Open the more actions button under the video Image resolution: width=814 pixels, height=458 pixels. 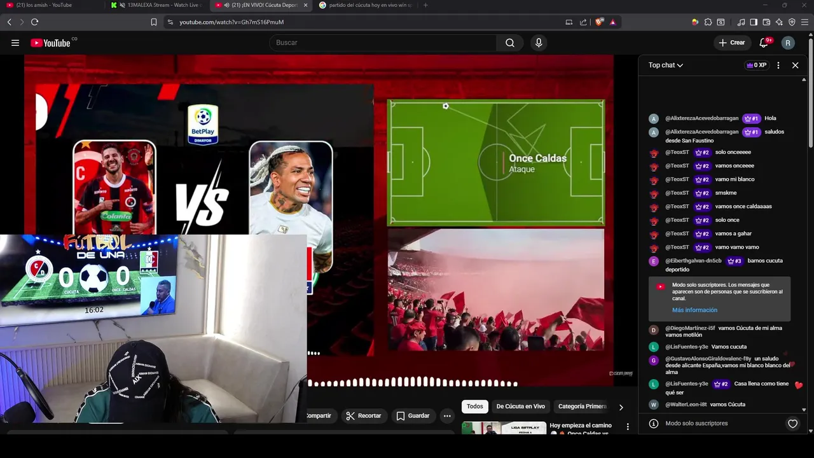(447, 415)
